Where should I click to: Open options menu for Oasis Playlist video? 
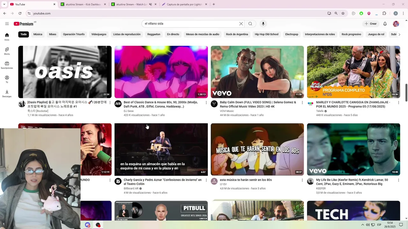coord(110,103)
